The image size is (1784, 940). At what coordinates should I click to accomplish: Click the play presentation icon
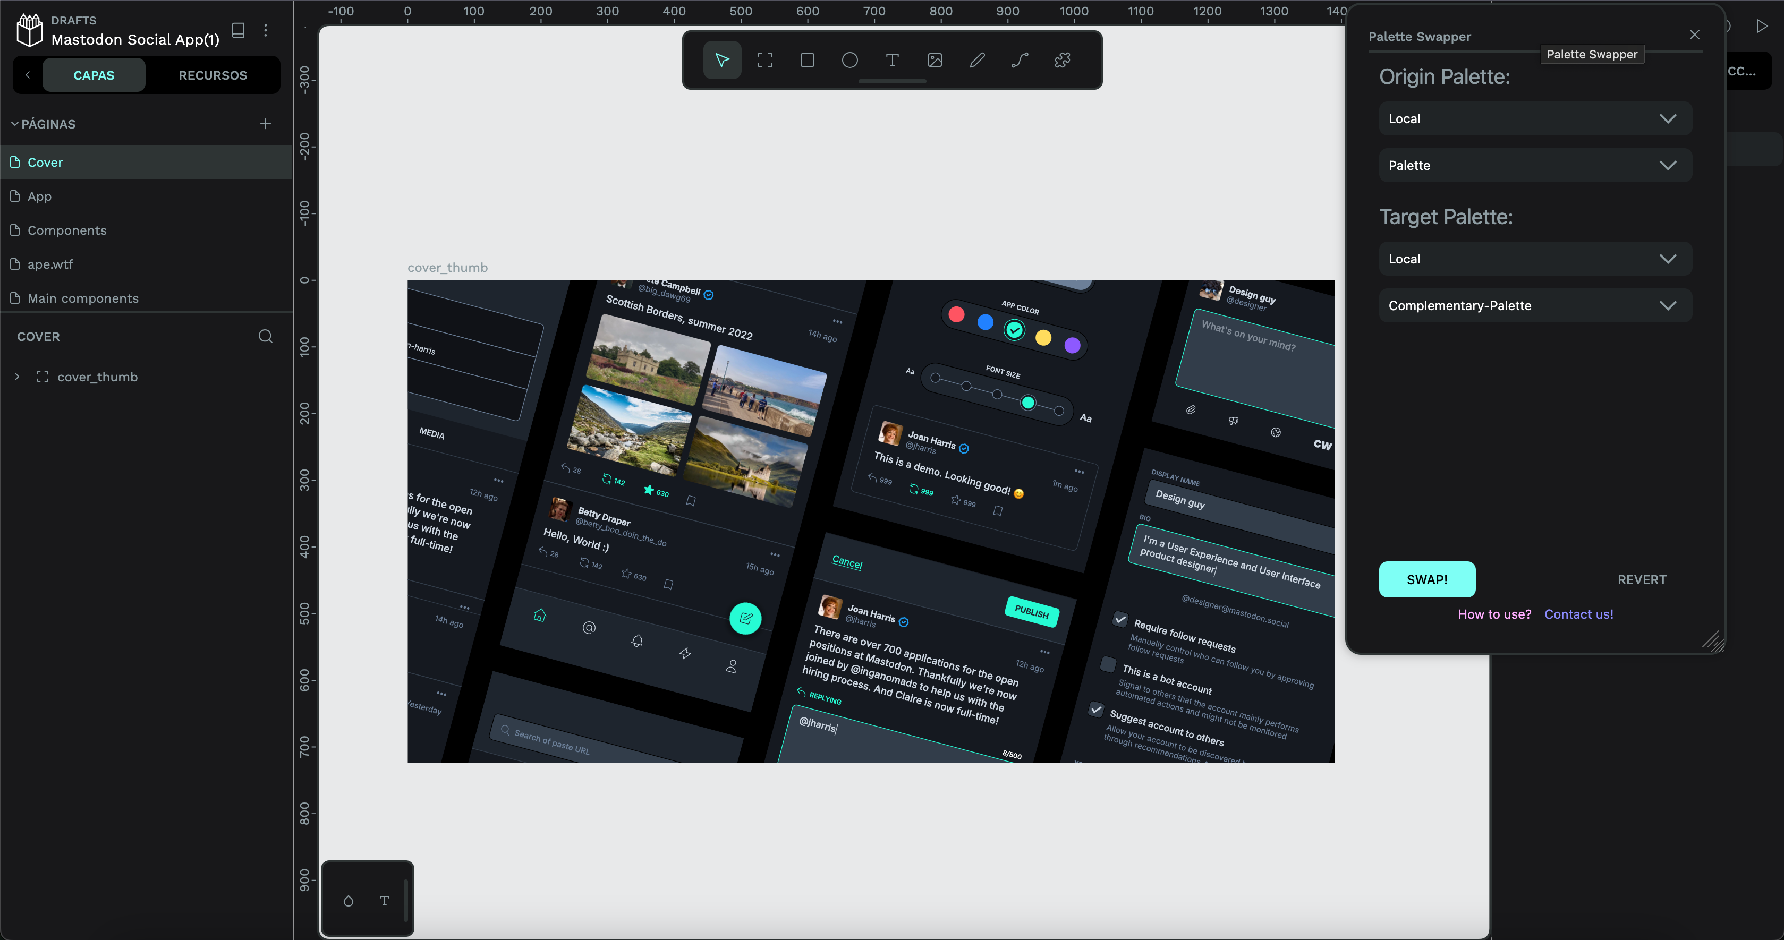pos(1762,27)
